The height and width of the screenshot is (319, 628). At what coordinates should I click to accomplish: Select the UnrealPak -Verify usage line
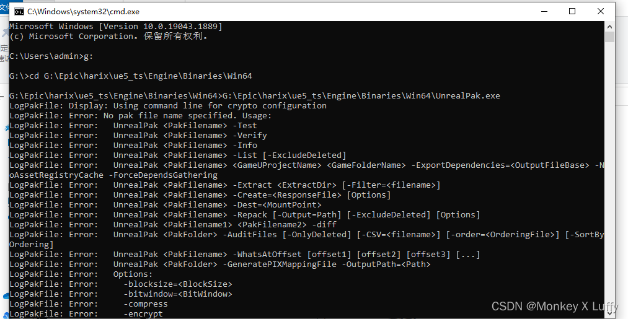point(138,136)
